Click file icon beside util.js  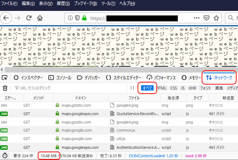pos(112,139)
